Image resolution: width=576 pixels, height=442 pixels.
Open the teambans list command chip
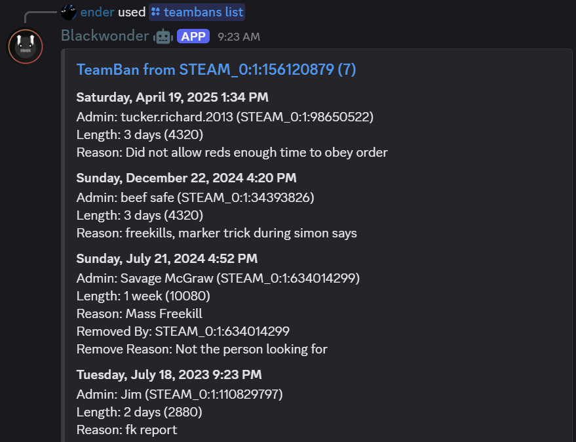coord(197,12)
